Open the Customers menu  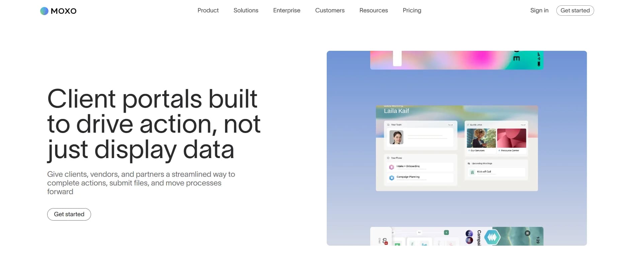330,10
